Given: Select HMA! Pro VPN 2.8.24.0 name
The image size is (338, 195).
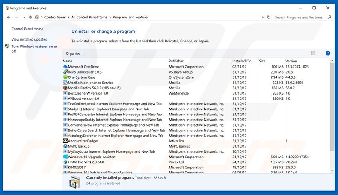Looking at the screenshot, I should [86, 162].
